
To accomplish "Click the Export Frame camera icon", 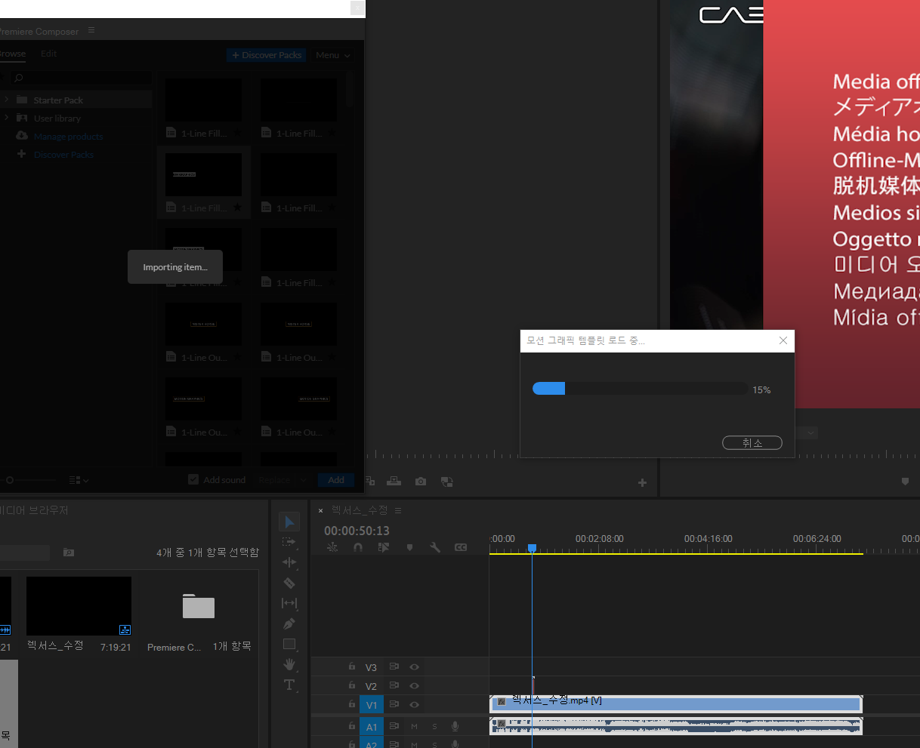I will click(420, 480).
